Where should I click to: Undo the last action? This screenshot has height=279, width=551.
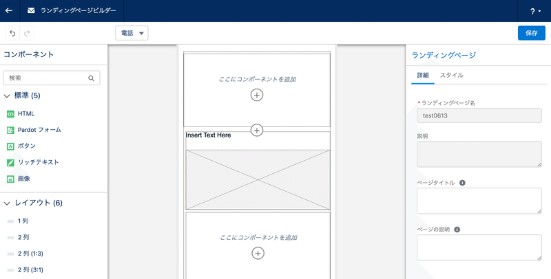point(12,33)
